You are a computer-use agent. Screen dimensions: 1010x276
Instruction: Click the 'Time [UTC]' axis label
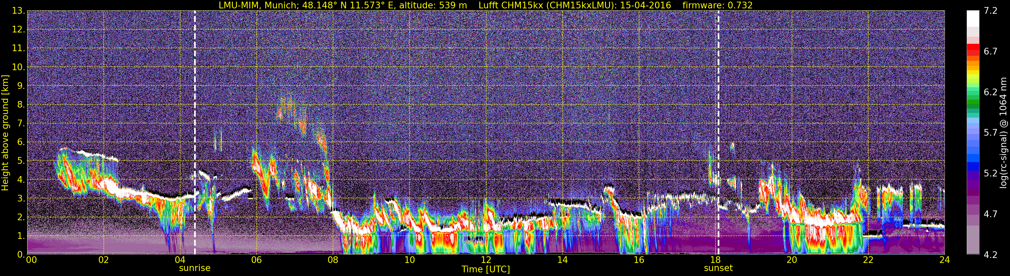click(x=486, y=269)
